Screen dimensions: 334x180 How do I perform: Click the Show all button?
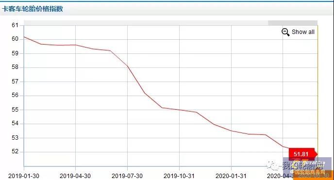tap(298, 32)
